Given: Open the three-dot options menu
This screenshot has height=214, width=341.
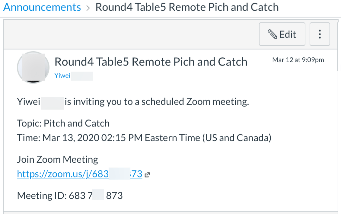Looking at the screenshot, I should [320, 34].
